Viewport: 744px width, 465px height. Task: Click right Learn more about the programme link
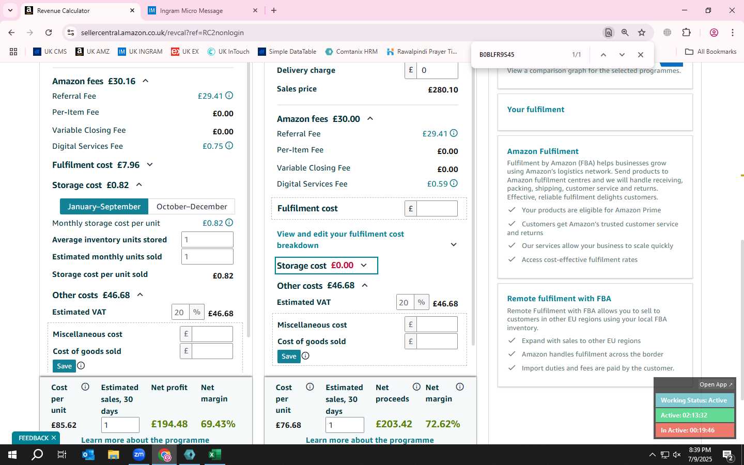click(x=369, y=440)
